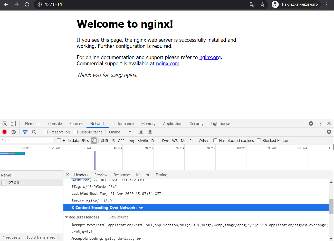This screenshot has width=334, height=241.
Task: Toggle the device toolbar icon
Action: [13, 123]
